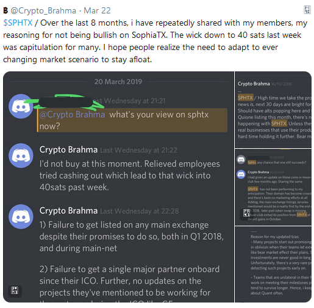Open the middle-right thumbnail about Sphtx succeeding

click(273, 187)
